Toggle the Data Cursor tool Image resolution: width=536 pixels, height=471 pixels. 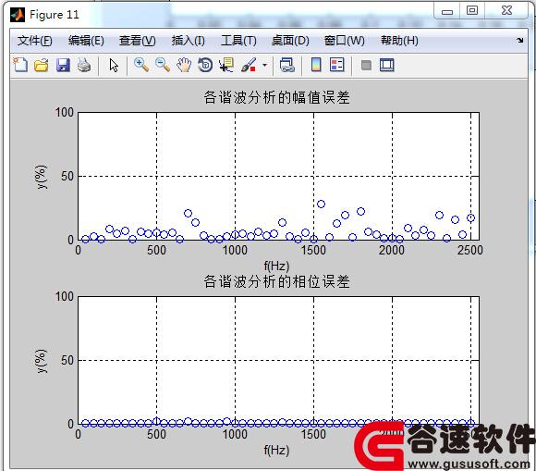coord(226,65)
